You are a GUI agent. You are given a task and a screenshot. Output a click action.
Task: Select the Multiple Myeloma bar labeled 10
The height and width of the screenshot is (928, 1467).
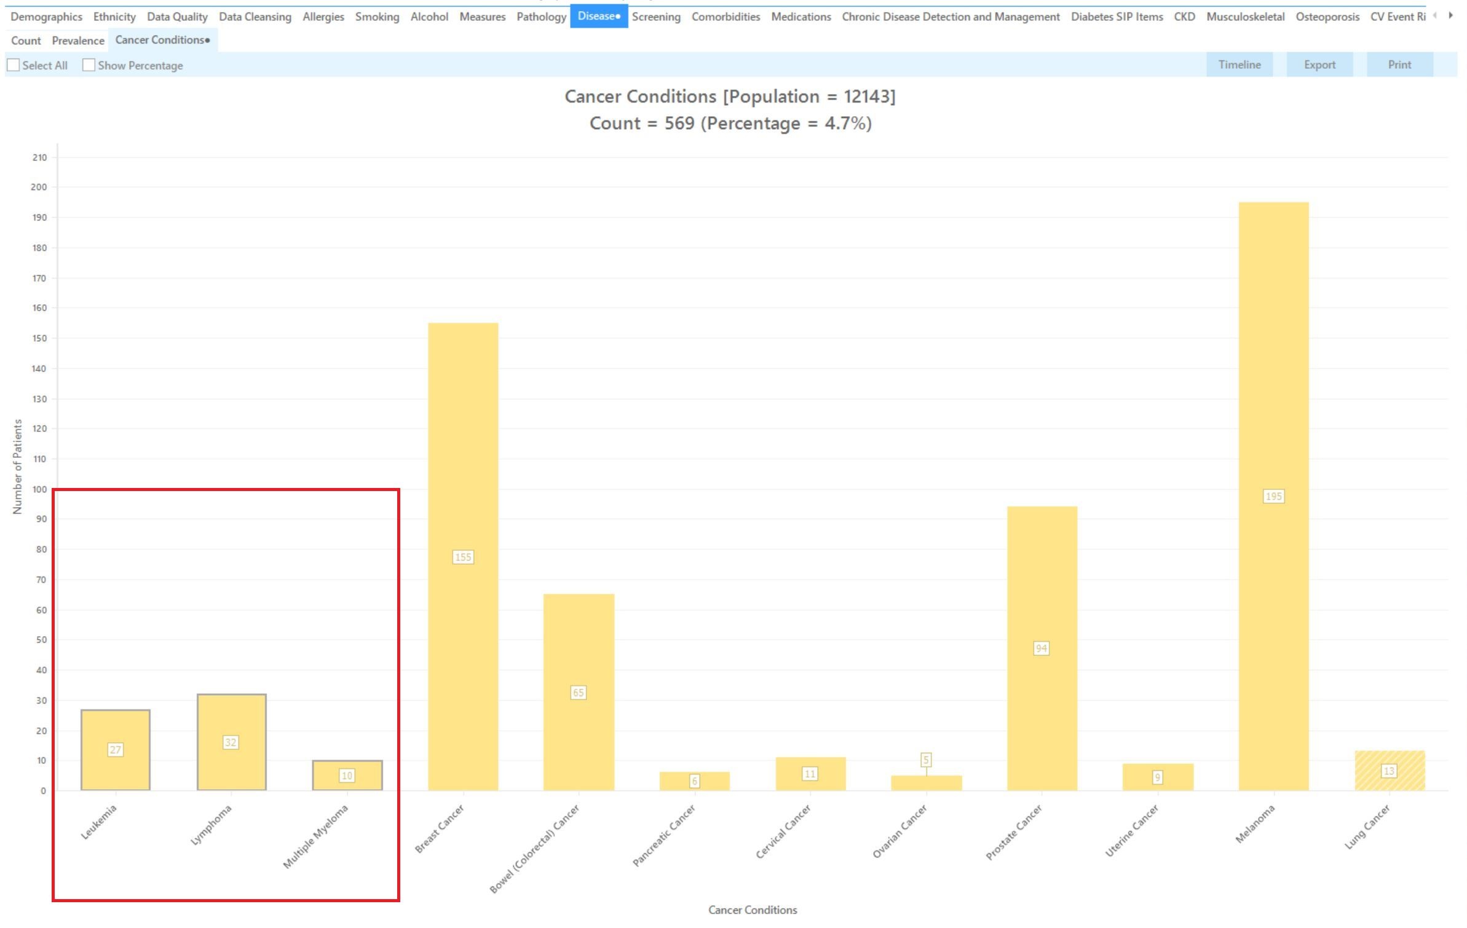347,775
